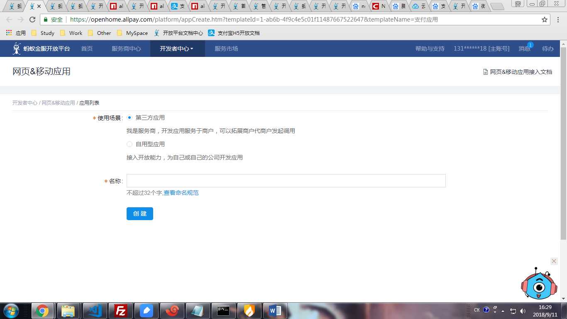Image resolution: width=567 pixels, height=319 pixels.
Task: Click the 创建 button
Action: [x=140, y=213]
